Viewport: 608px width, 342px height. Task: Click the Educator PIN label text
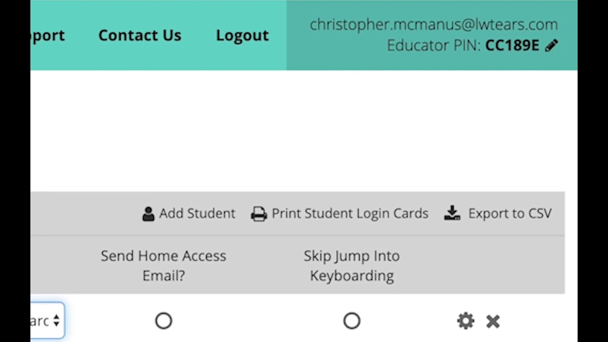tap(433, 46)
